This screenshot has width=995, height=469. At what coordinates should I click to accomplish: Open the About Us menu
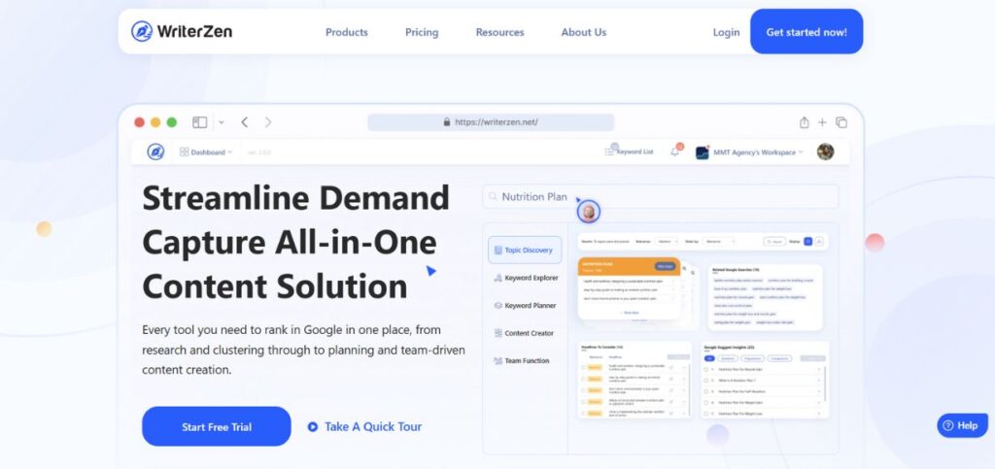point(584,32)
